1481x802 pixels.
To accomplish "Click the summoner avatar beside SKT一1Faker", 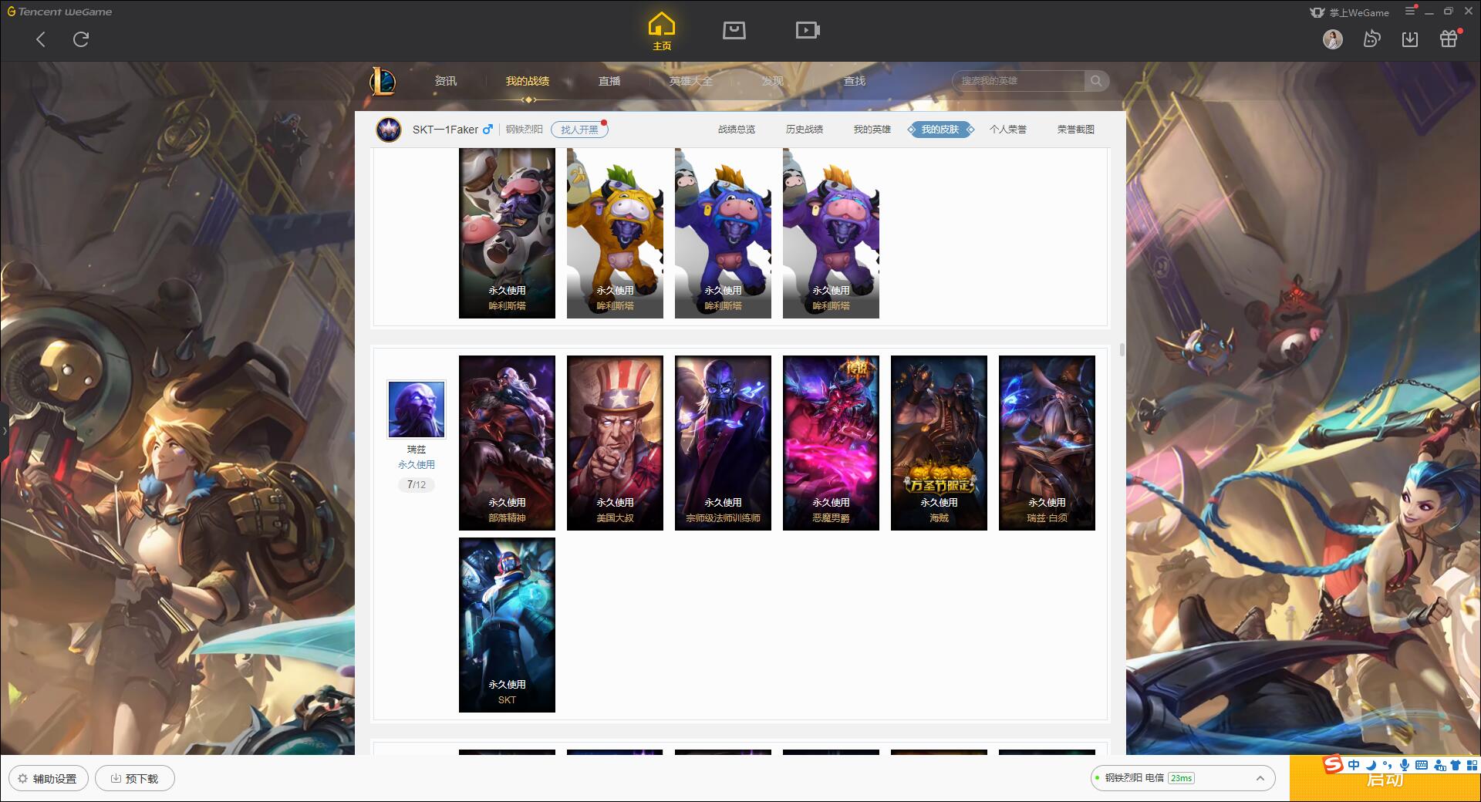I will [389, 130].
